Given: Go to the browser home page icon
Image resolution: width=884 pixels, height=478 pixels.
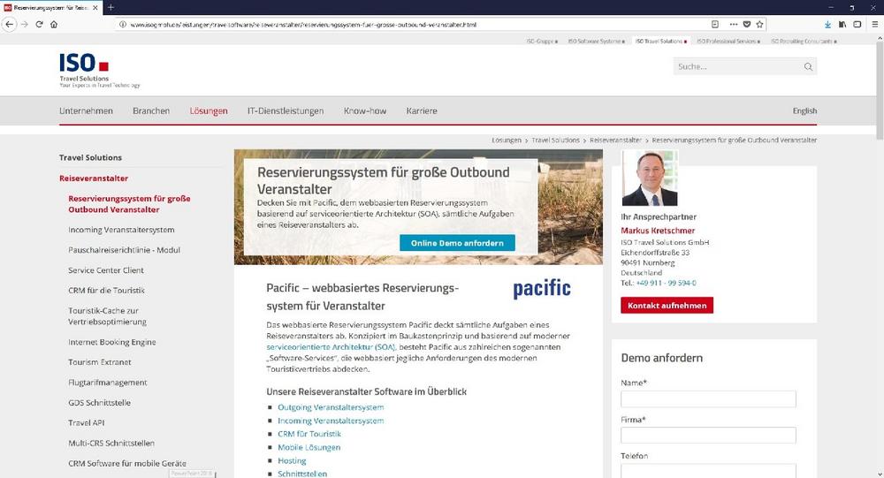Looking at the screenshot, I should point(54,24).
